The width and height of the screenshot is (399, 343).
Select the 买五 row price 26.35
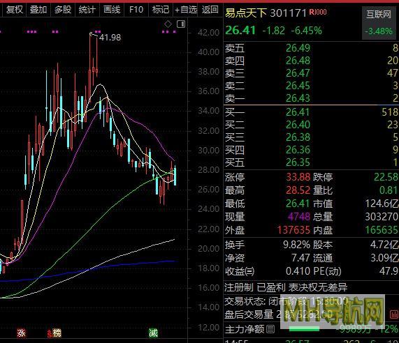click(298, 162)
